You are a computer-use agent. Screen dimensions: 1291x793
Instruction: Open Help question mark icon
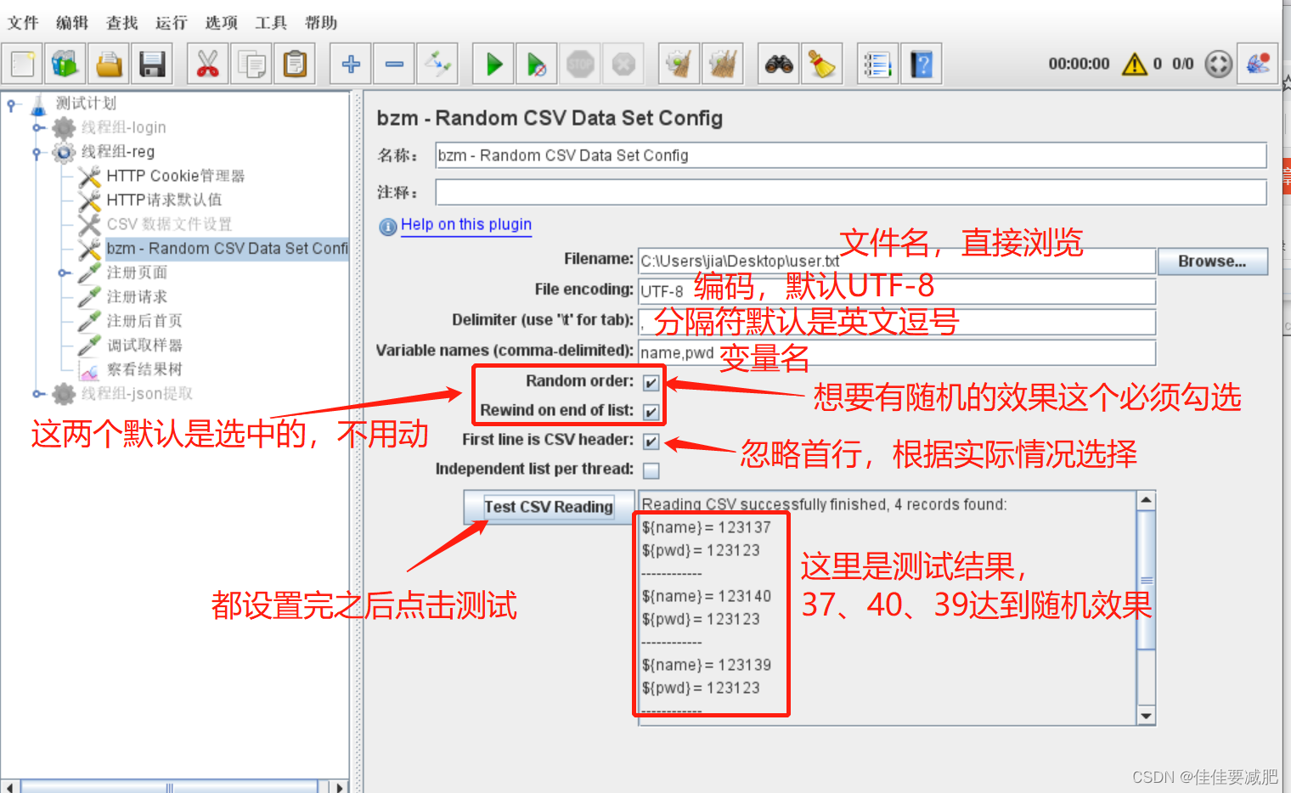coord(922,64)
